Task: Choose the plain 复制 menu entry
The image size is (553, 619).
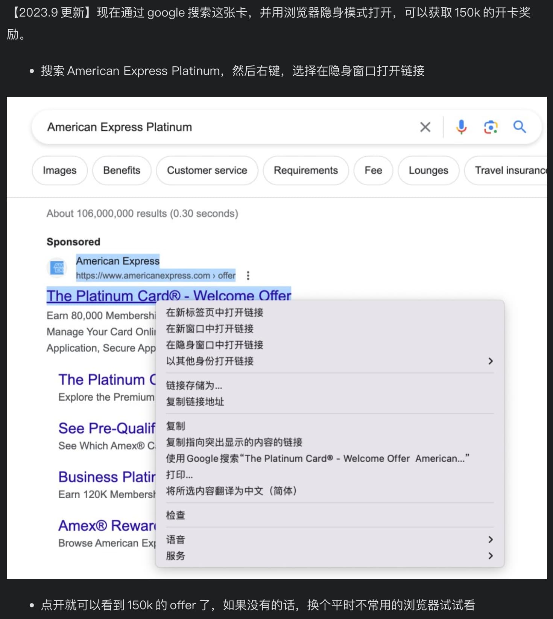Action: (330, 426)
